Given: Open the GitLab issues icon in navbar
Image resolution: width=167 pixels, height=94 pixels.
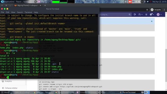Looking at the screenshot, I should (x=135, y=15).
